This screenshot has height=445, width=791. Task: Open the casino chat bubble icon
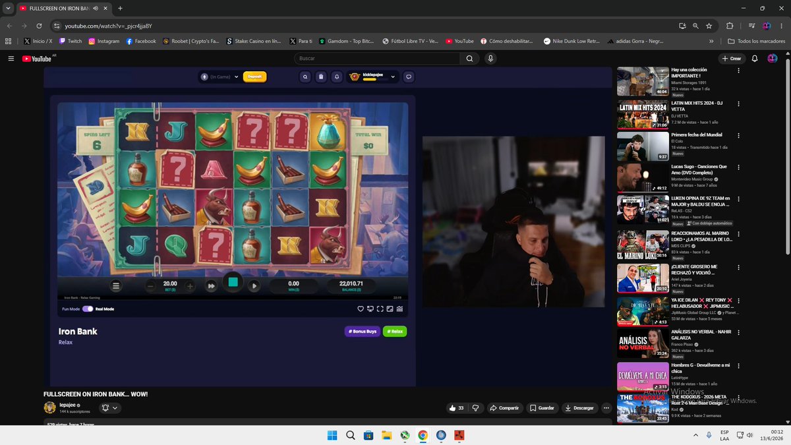(409, 76)
